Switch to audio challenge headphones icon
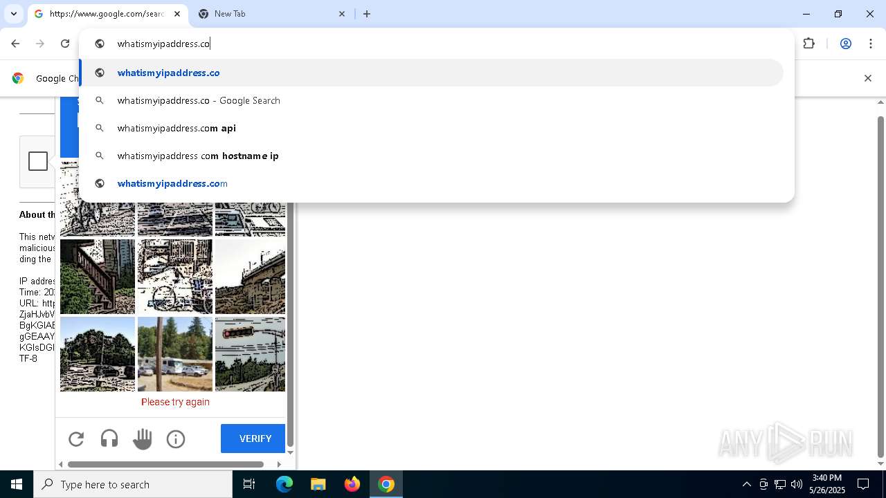This screenshot has width=886, height=498. (109, 439)
